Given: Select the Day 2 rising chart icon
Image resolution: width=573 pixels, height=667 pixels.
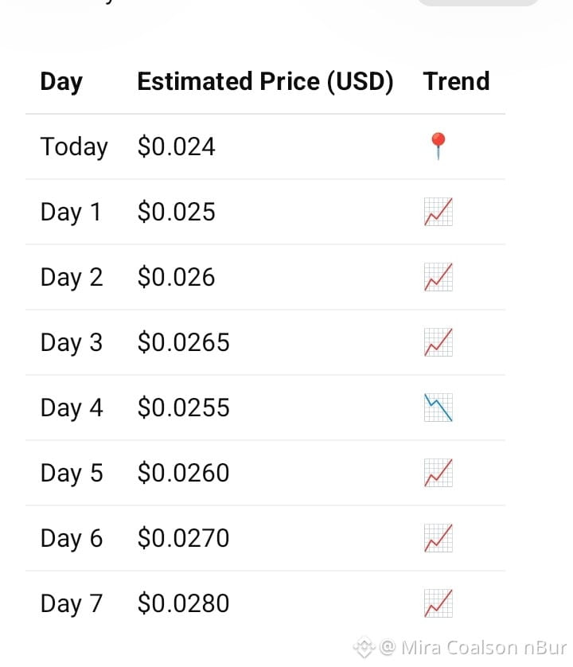Looking at the screenshot, I should click(439, 277).
